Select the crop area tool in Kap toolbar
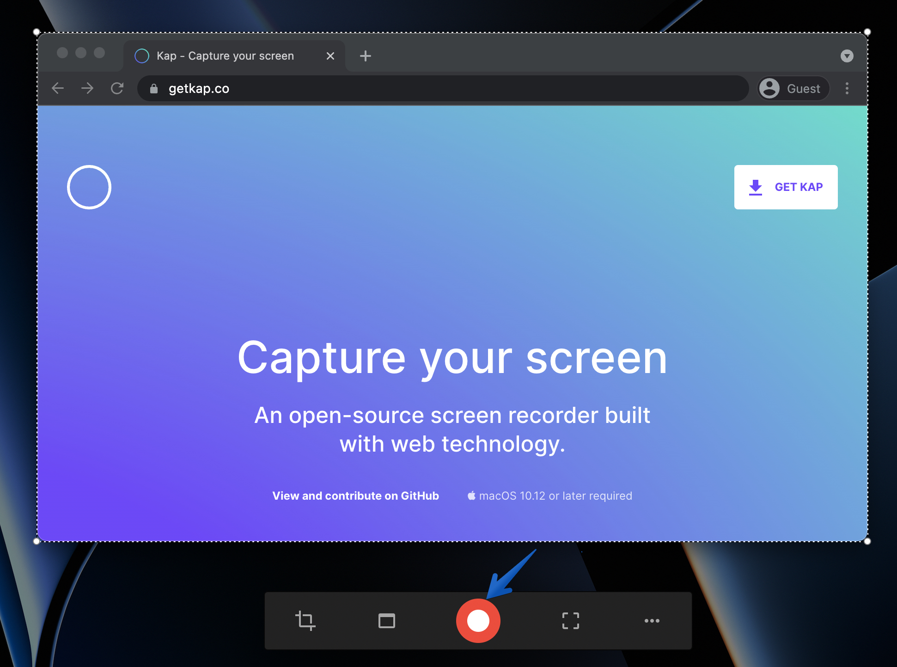The image size is (897, 667). click(x=305, y=620)
